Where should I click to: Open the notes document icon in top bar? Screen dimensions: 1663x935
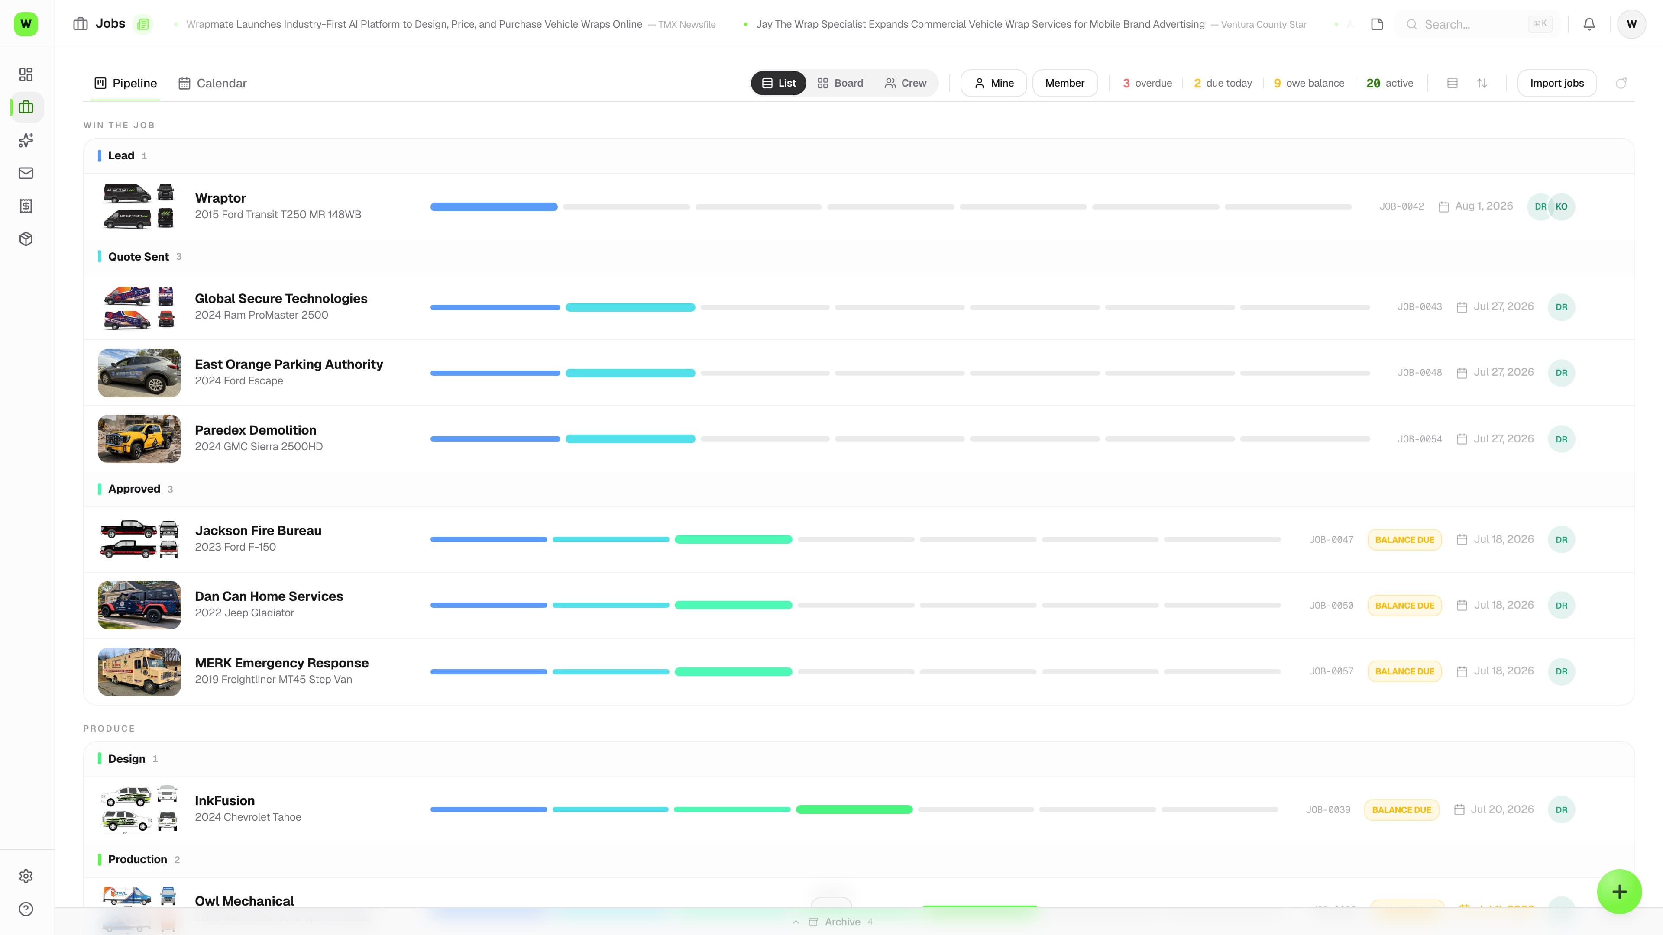pos(1377,24)
